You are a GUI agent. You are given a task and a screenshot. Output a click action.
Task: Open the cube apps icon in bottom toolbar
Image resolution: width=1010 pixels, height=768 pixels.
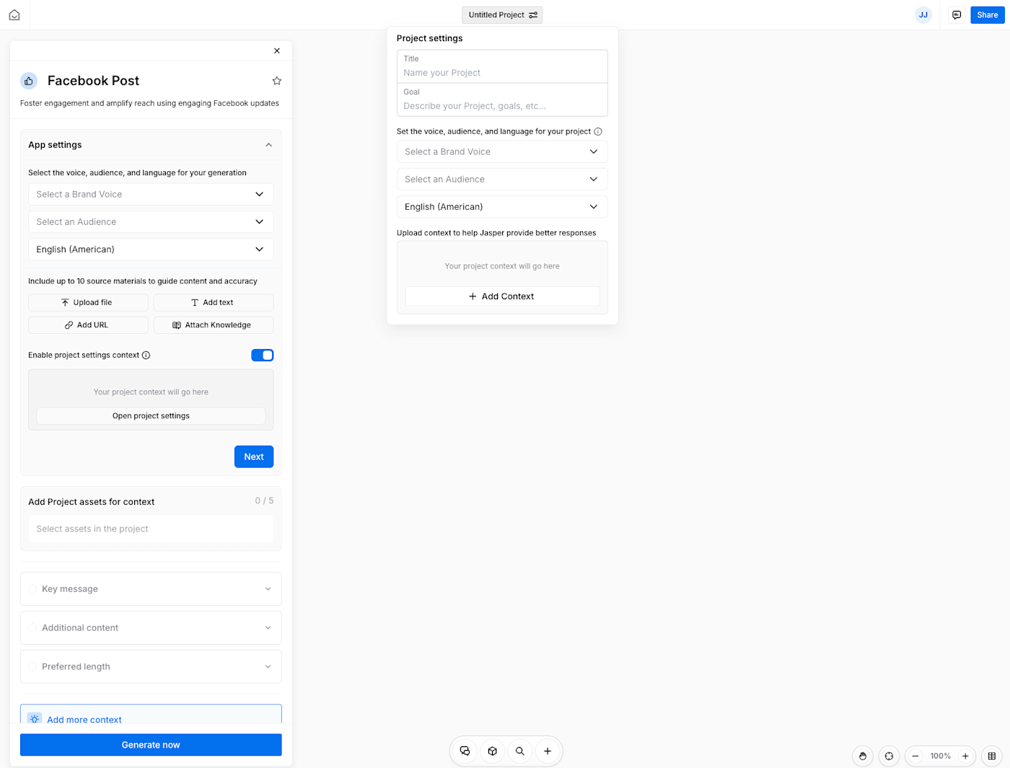[492, 751]
